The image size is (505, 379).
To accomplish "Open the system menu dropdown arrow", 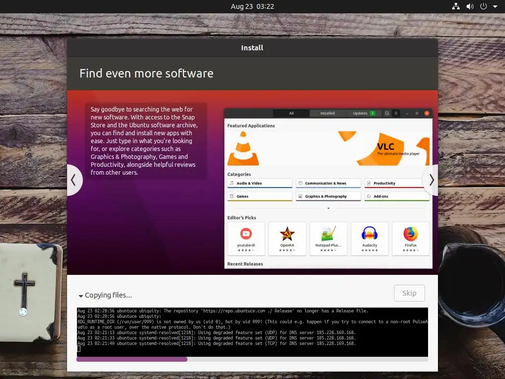I will tap(495, 6).
